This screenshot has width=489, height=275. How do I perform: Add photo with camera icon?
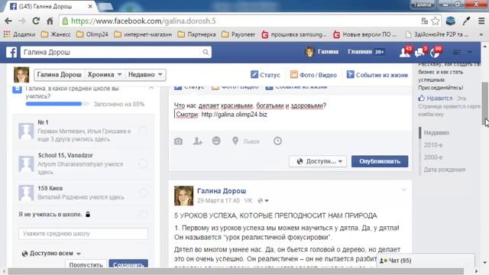178,141
